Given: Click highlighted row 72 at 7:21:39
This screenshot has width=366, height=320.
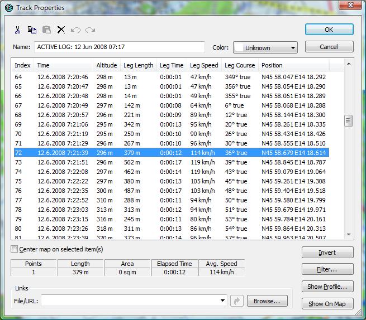Looking at the screenshot, I should pos(172,153).
